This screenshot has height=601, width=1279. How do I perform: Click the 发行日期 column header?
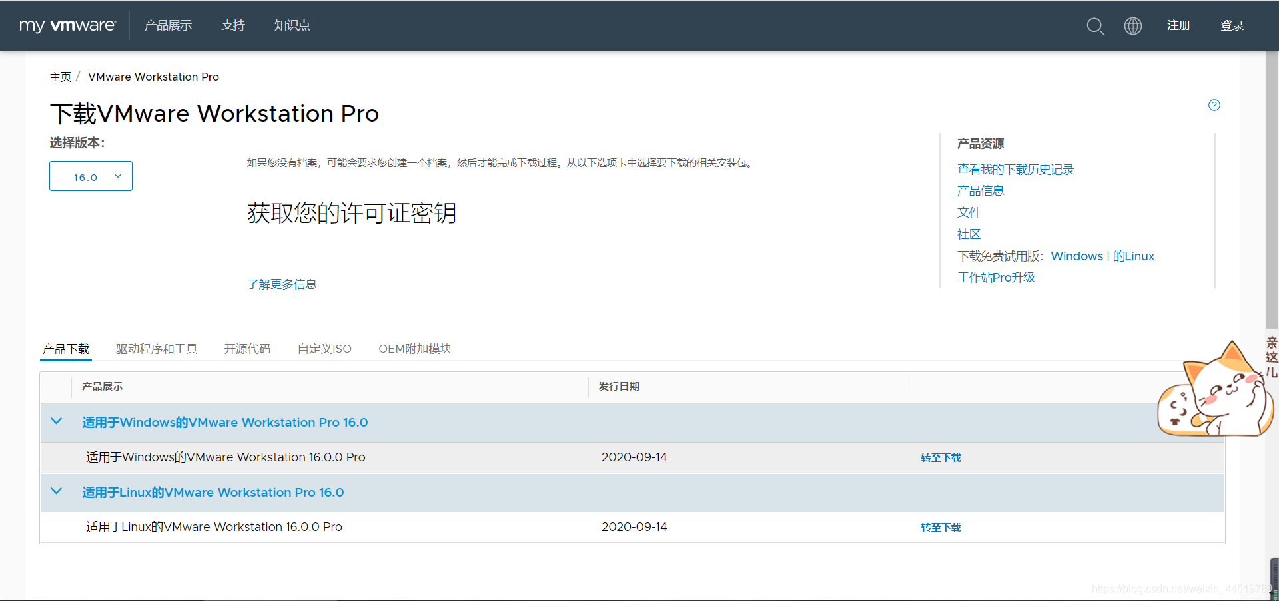[x=618, y=386]
